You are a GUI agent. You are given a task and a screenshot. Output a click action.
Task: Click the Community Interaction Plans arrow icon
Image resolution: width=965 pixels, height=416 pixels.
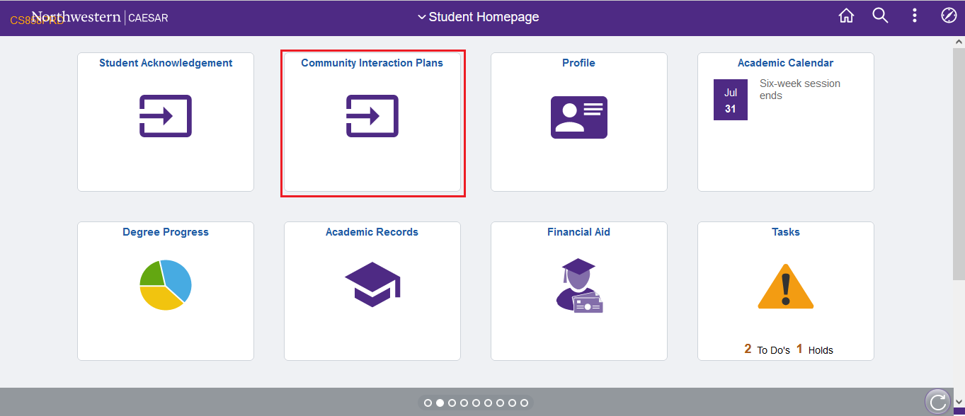pos(372,116)
